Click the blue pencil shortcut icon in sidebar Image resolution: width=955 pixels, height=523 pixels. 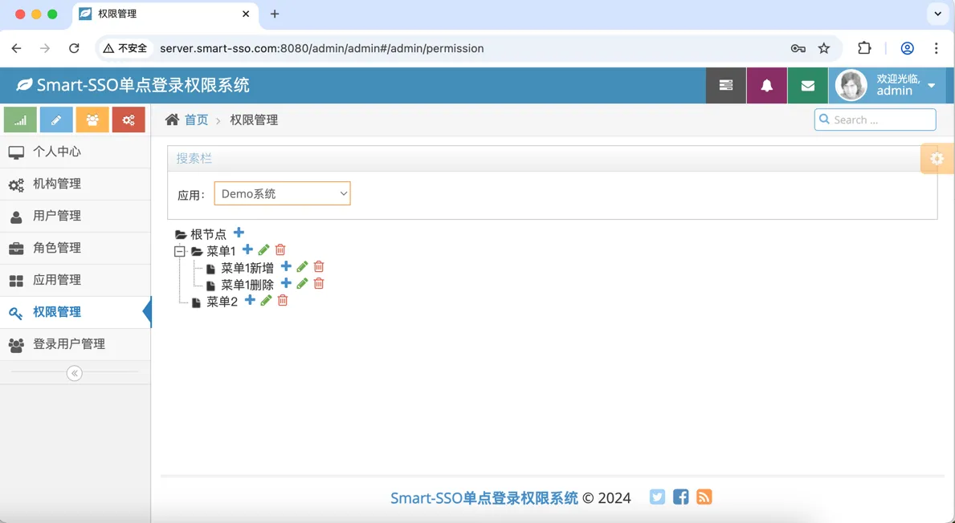coord(55,119)
